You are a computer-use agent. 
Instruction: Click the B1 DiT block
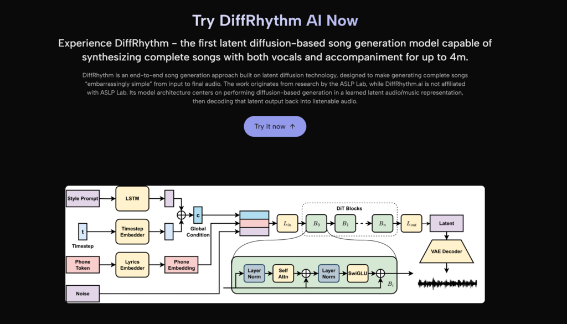[344, 223]
